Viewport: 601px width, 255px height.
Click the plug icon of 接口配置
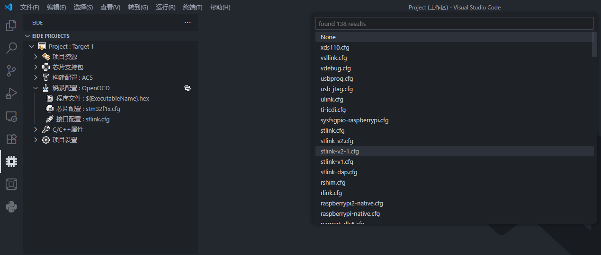click(50, 119)
